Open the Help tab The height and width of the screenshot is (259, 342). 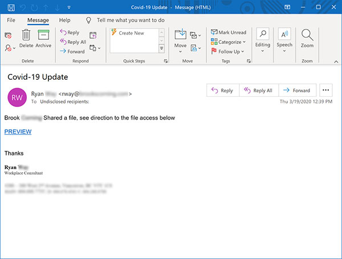(64, 20)
